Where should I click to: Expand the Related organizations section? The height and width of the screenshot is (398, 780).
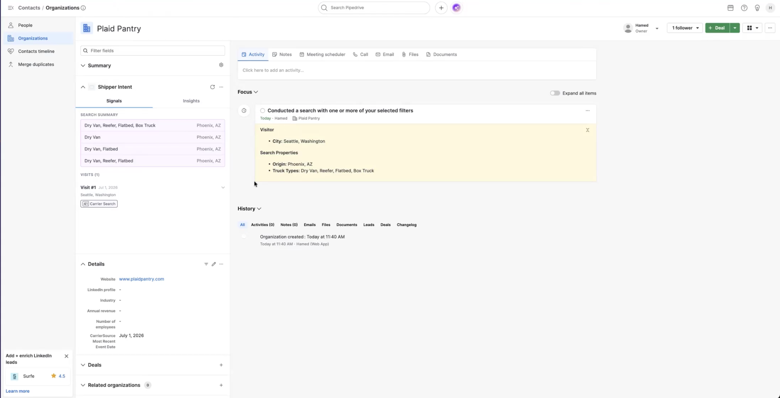pyautogui.click(x=83, y=385)
